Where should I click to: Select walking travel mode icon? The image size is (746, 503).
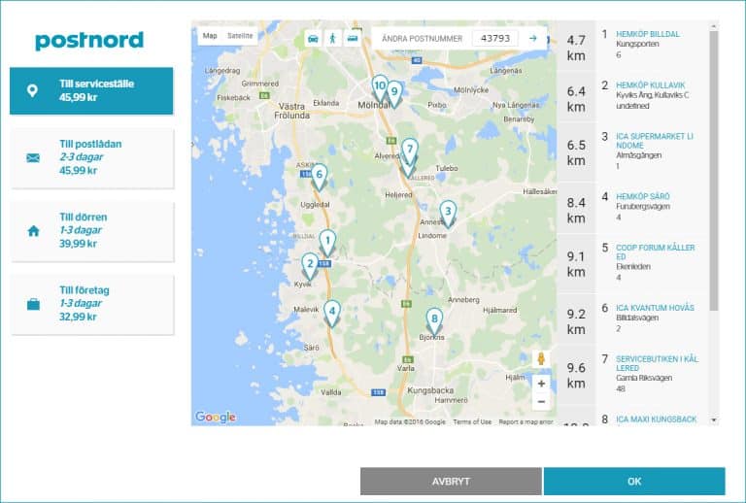[x=332, y=39]
